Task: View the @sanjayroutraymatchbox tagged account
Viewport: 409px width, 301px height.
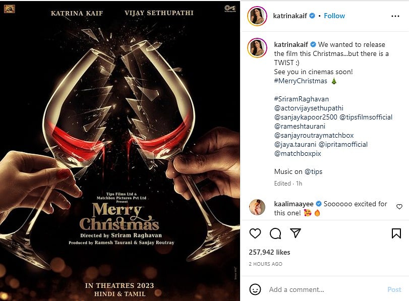Action: pos(312,135)
